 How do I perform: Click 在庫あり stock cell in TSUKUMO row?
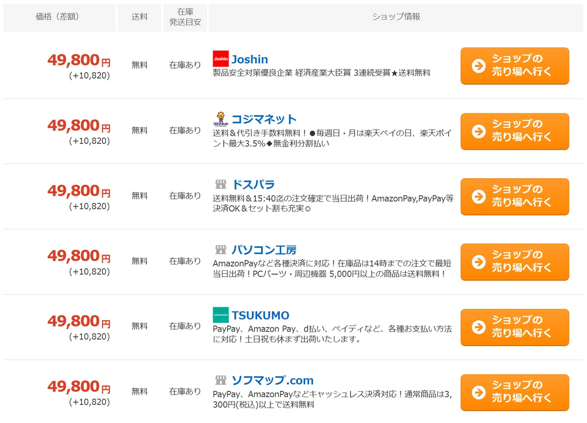point(185,326)
